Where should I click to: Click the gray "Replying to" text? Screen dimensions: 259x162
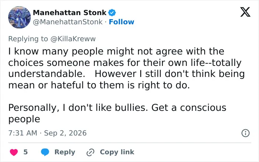pos(28,39)
